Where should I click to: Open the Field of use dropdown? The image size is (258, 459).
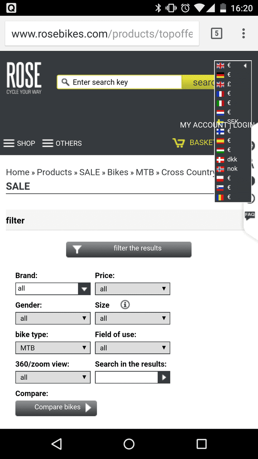pos(132,348)
